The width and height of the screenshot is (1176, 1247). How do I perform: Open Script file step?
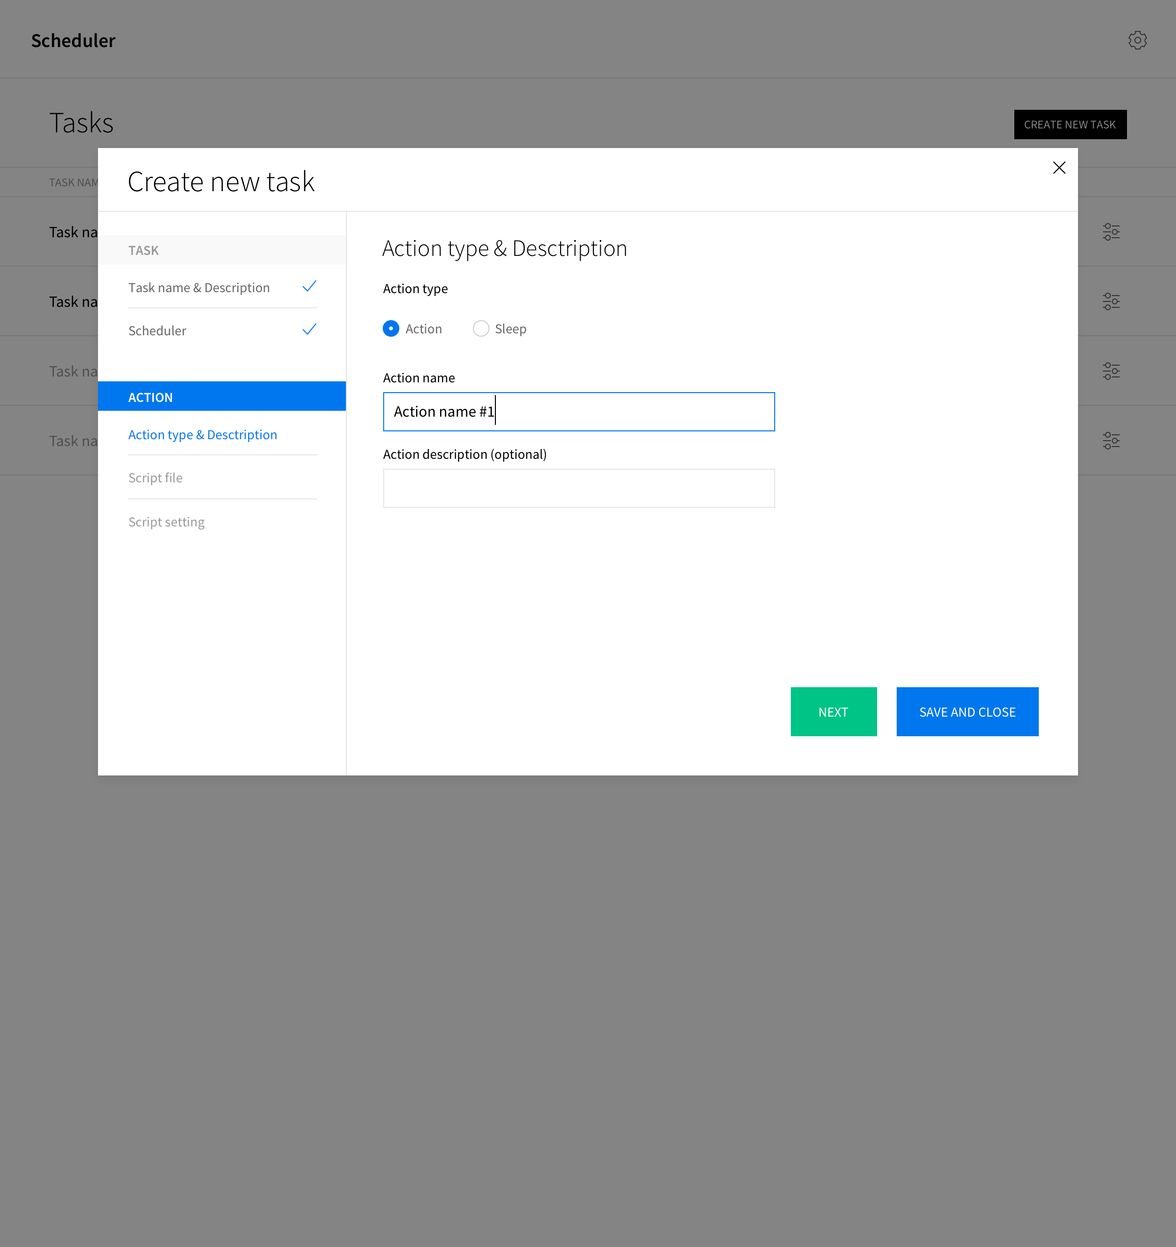155,478
